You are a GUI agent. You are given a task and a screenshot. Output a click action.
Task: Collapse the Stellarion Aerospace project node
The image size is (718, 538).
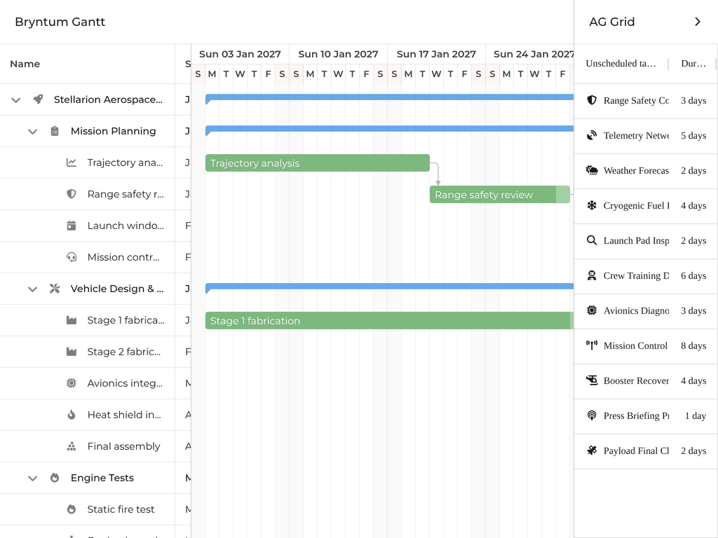pyautogui.click(x=16, y=99)
